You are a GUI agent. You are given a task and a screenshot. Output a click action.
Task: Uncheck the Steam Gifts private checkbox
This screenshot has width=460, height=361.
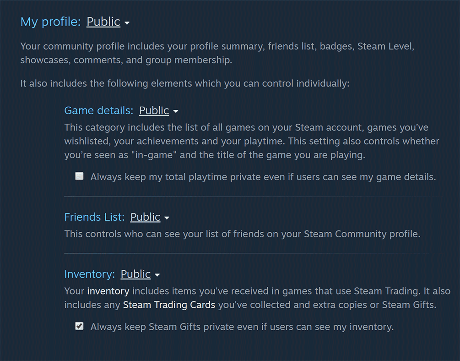click(x=79, y=326)
